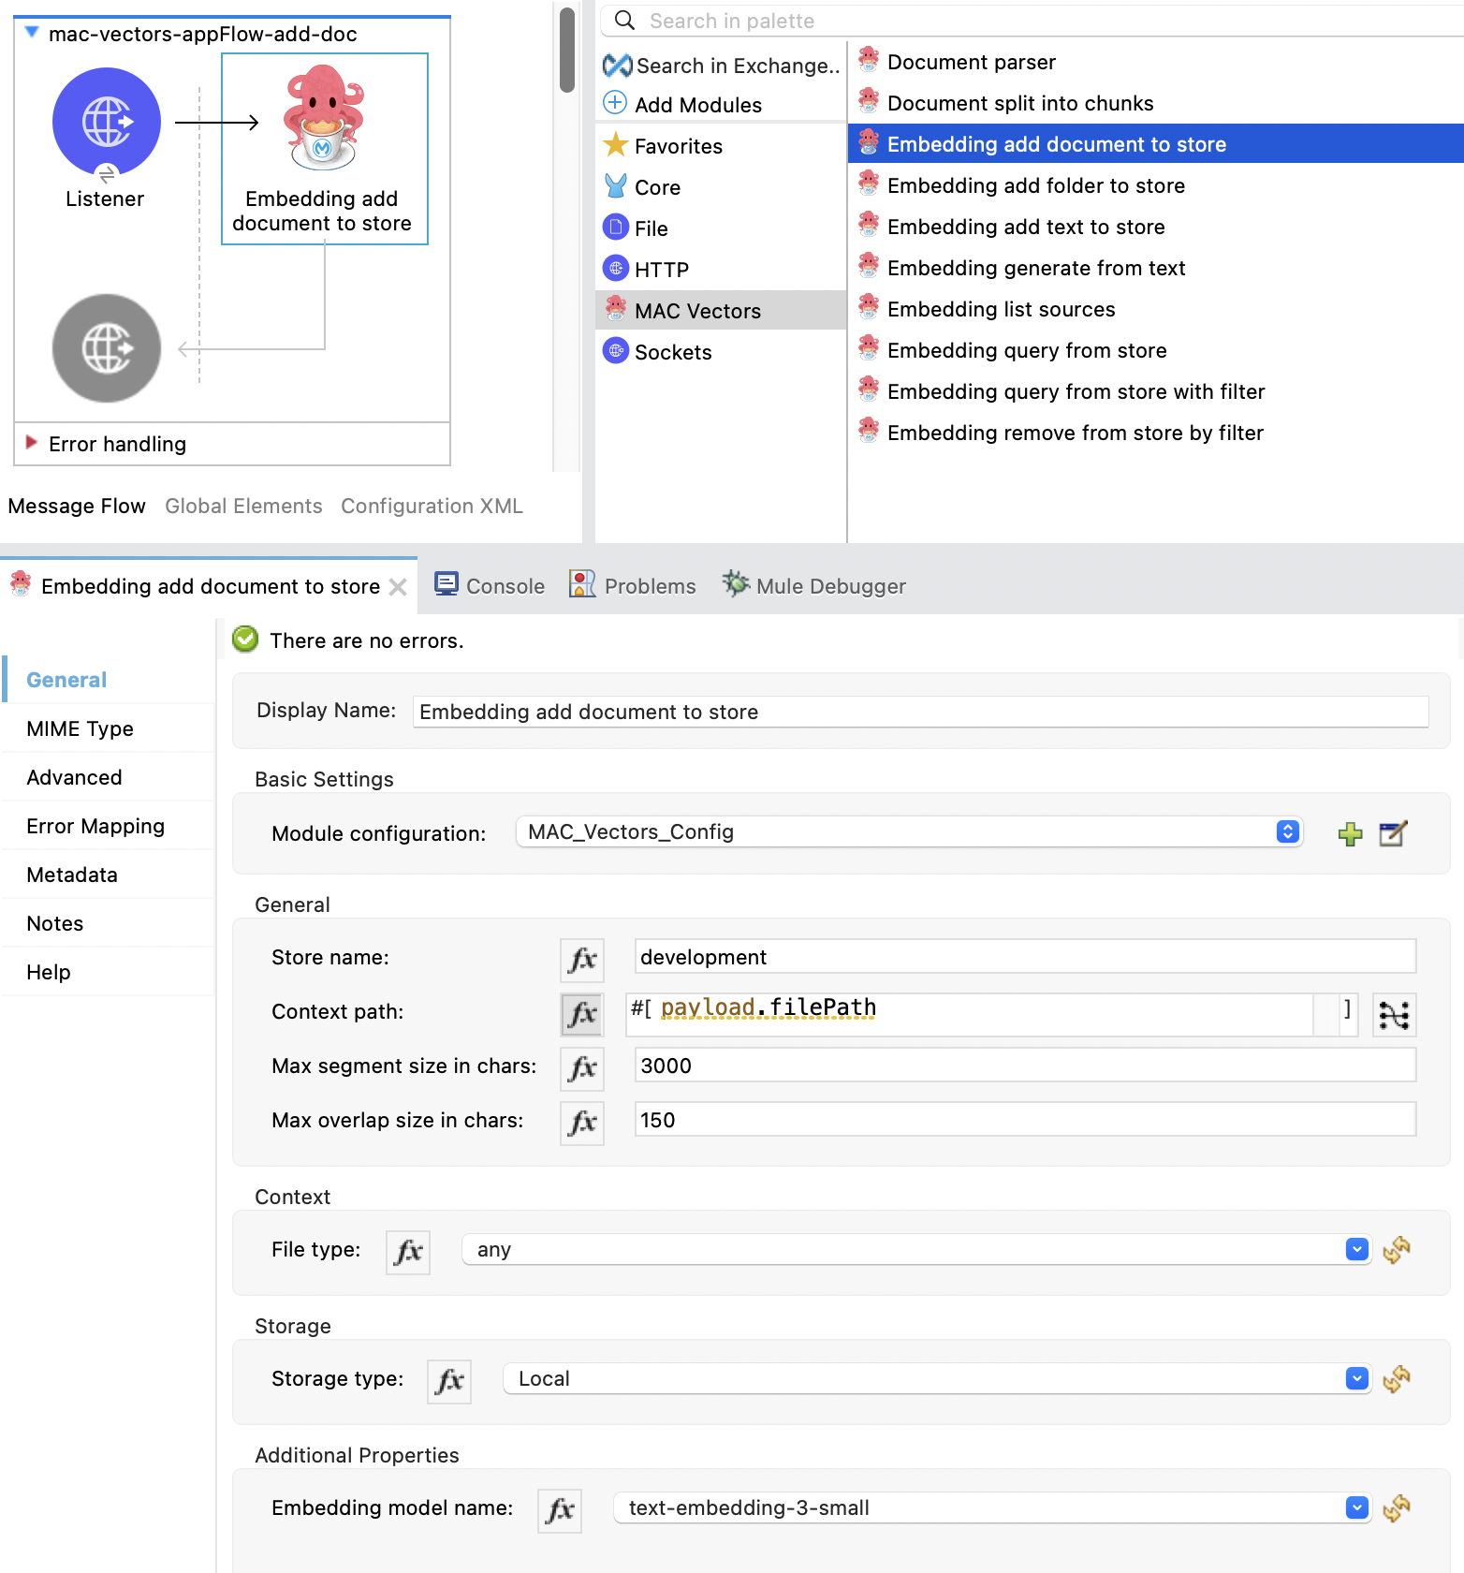Select the grey response listener icon

click(106, 348)
